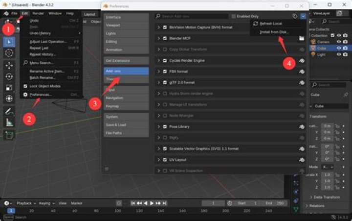Expand the Scalable Vector Graphics add-on details
The width and height of the screenshot is (352, 221).
coord(158,149)
